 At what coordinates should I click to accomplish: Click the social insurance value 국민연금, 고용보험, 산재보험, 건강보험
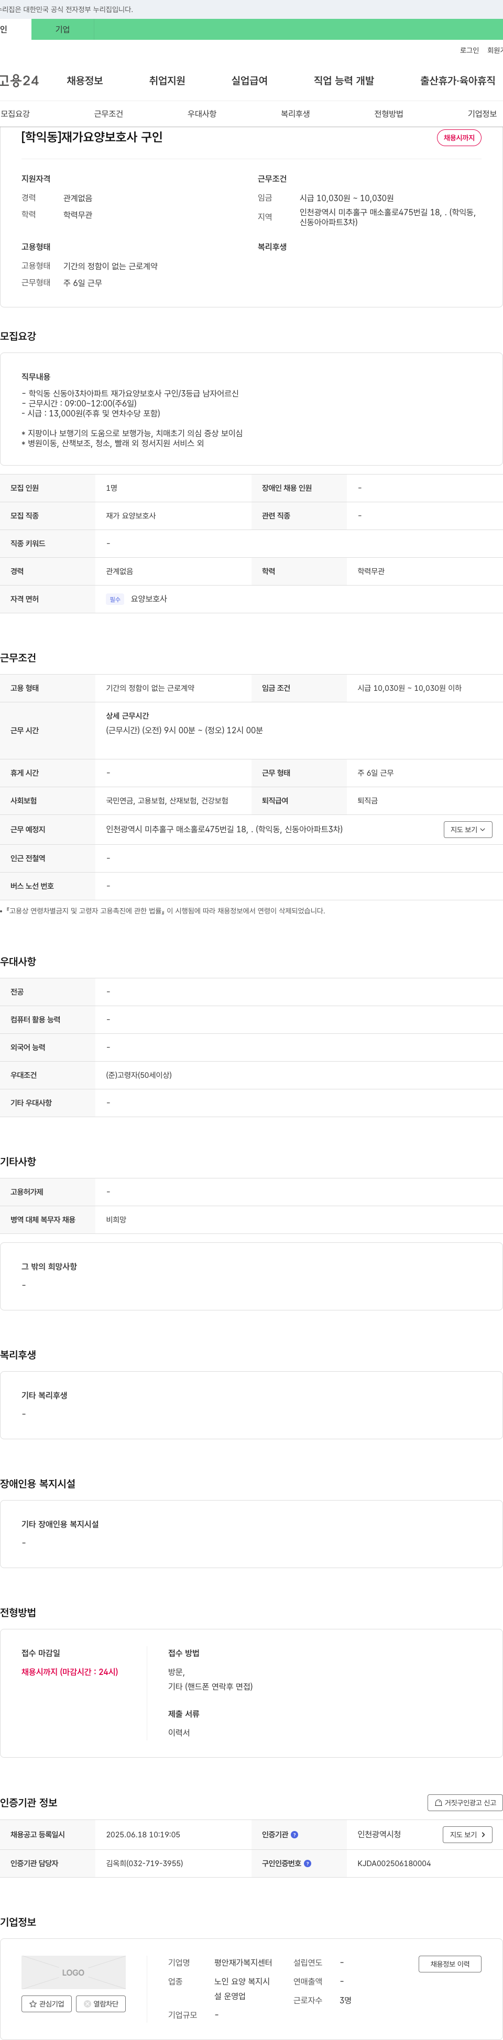tap(167, 801)
